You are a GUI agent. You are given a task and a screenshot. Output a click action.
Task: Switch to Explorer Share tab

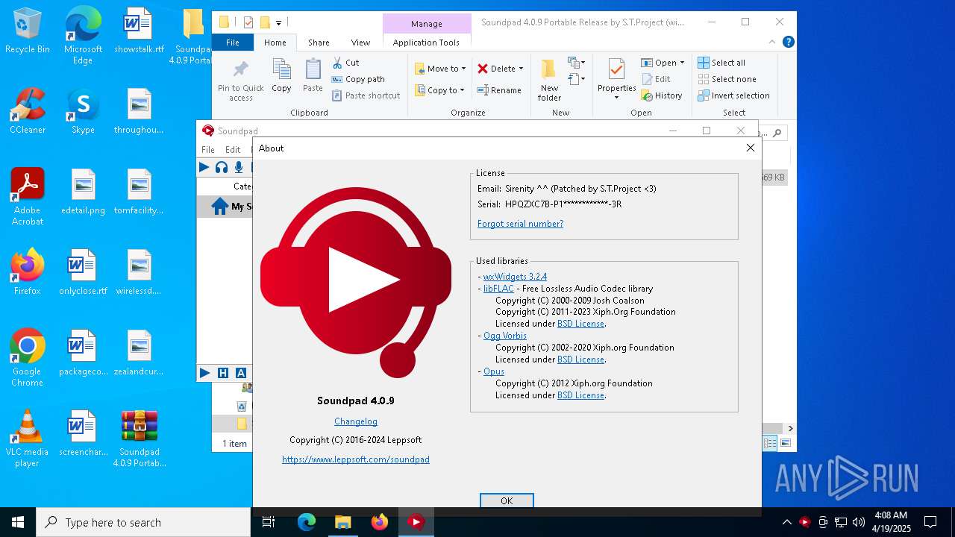coord(319,43)
